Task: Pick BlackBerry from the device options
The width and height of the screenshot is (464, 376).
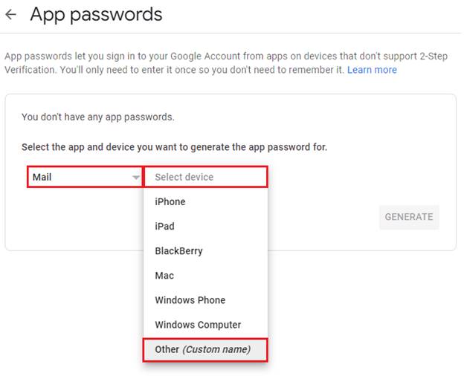Action: coord(178,250)
